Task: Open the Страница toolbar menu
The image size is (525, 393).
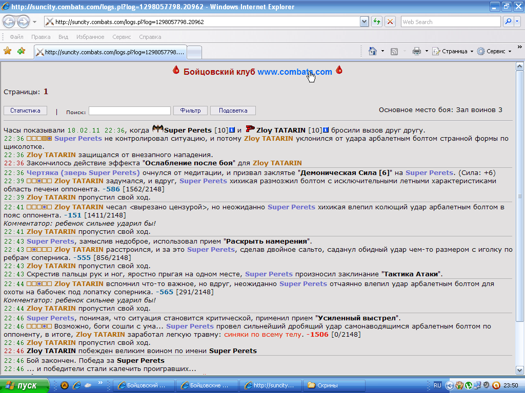Action: click(452, 51)
